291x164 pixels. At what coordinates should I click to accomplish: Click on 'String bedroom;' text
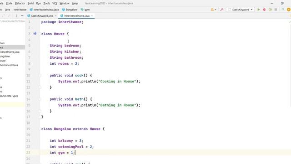click(65, 46)
